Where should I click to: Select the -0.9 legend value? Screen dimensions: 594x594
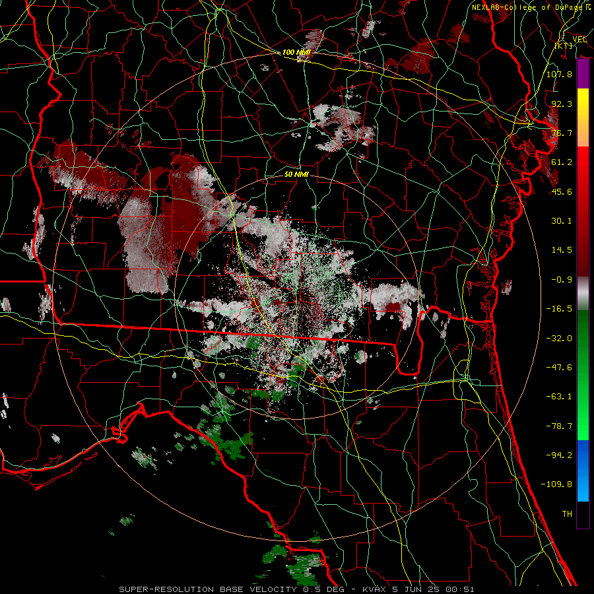562,280
